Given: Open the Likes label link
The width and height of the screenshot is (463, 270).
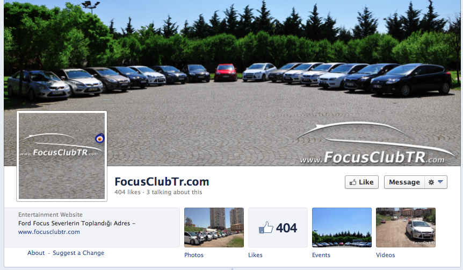Looking at the screenshot, I should pyautogui.click(x=255, y=255).
